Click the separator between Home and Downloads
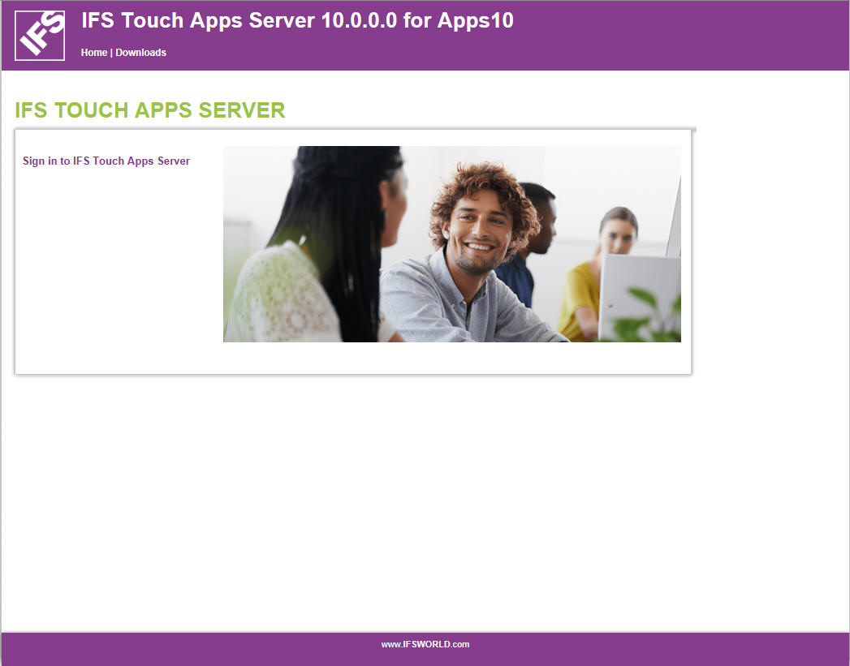The width and height of the screenshot is (850, 666). pos(111,53)
